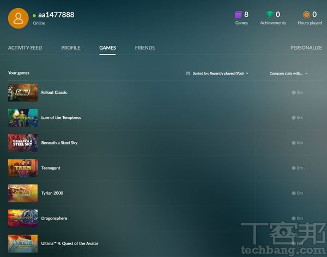This screenshot has height=257, width=327.
Task: Open the Sorted by Recently played dropdown
Action: point(217,73)
